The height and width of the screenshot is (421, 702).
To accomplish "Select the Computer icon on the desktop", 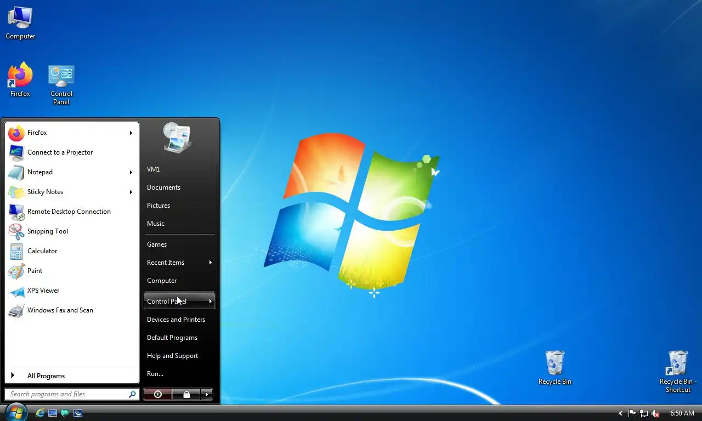I will [x=20, y=23].
